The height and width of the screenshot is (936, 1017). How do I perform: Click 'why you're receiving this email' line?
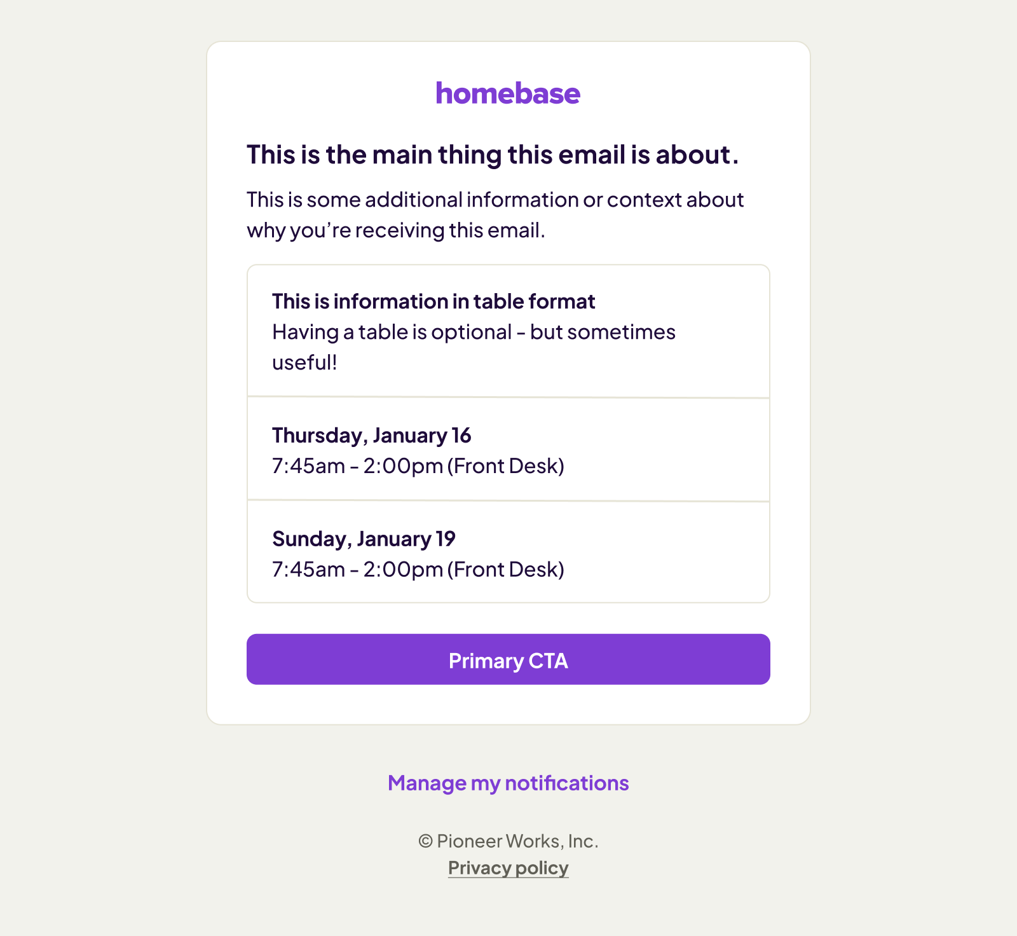pyautogui.click(x=395, y=230)
